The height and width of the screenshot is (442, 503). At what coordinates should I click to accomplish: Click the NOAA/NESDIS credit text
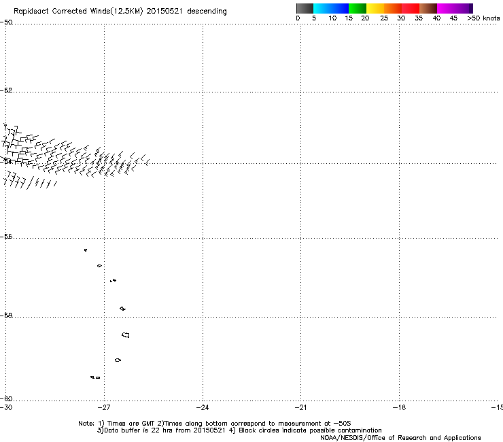point(400,438)
